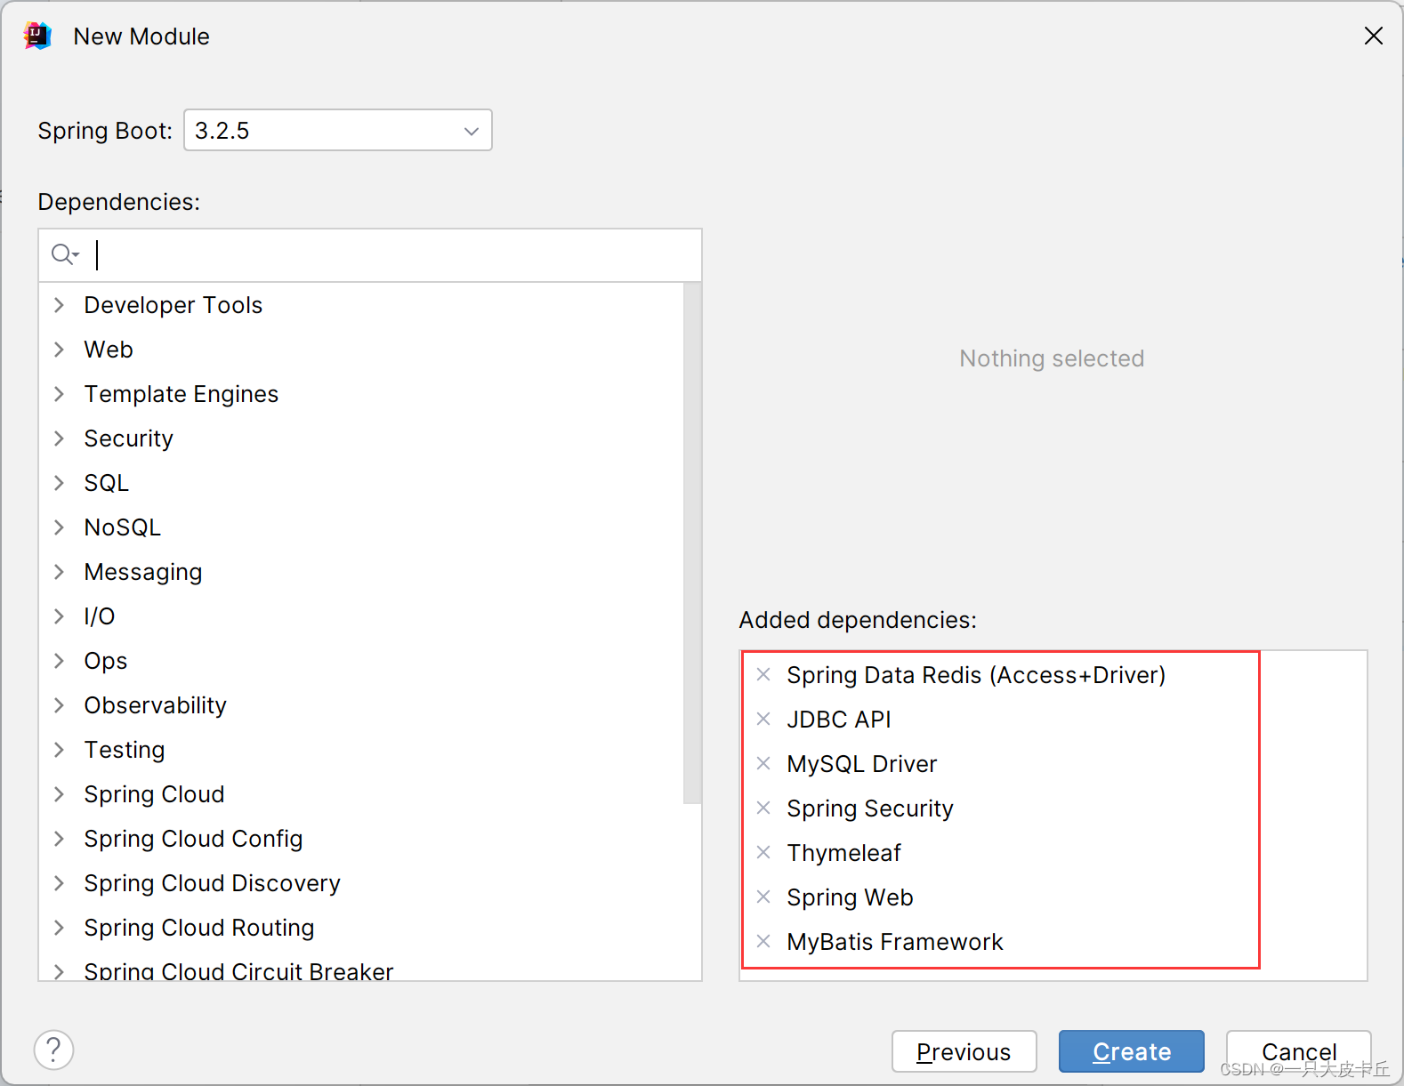
Task: Open the help question mark icon
Action: (53, 1050)
